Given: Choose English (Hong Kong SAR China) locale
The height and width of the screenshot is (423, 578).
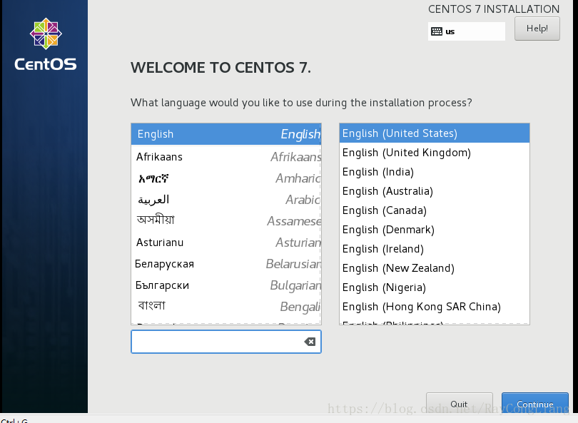Looking at the screenshot, I should coord(435,307).
